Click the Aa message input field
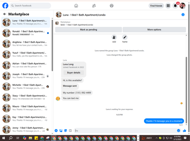This screenshot has width=190, height=141. 125,131
